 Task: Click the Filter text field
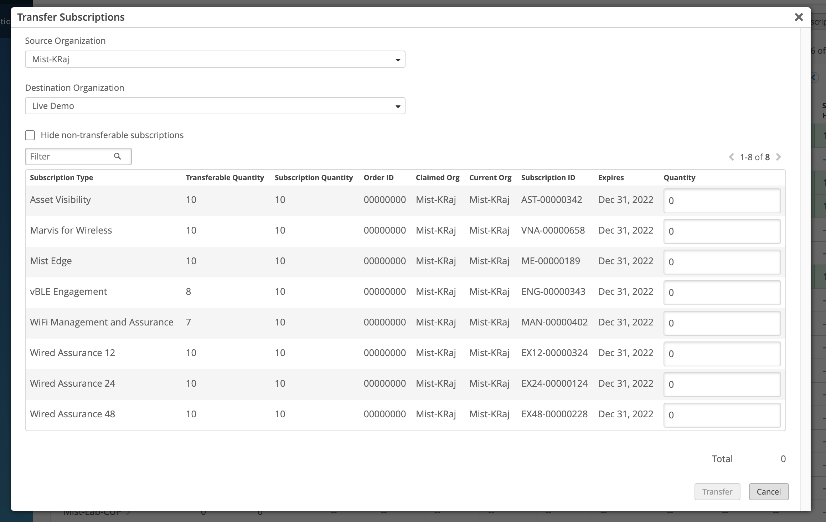69,156
